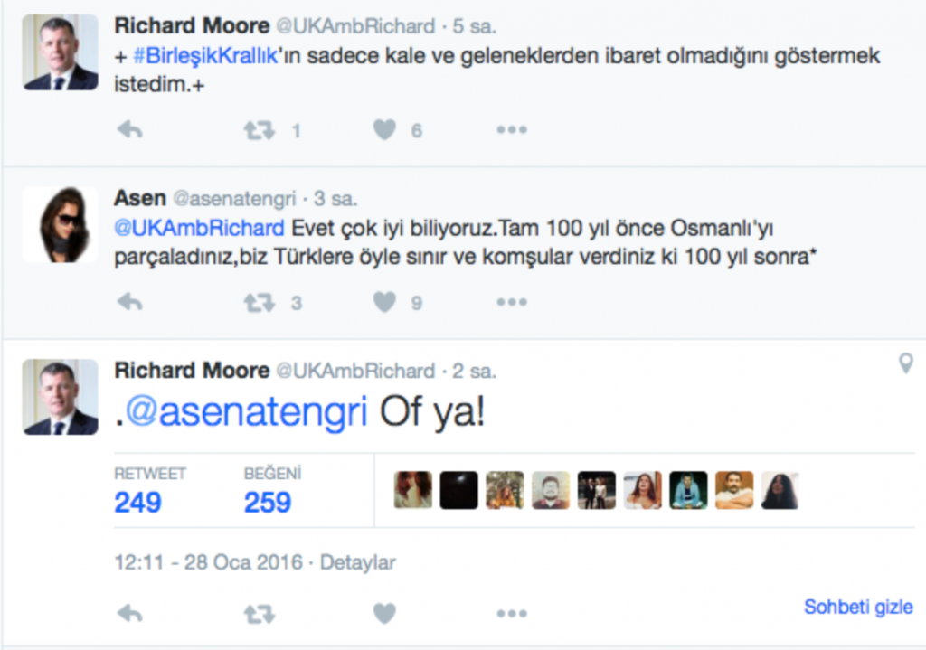Image resolution: width=926 pixels, height=650 pixels.
Task: Open Asen's profile picture
Action: point(60,224)
